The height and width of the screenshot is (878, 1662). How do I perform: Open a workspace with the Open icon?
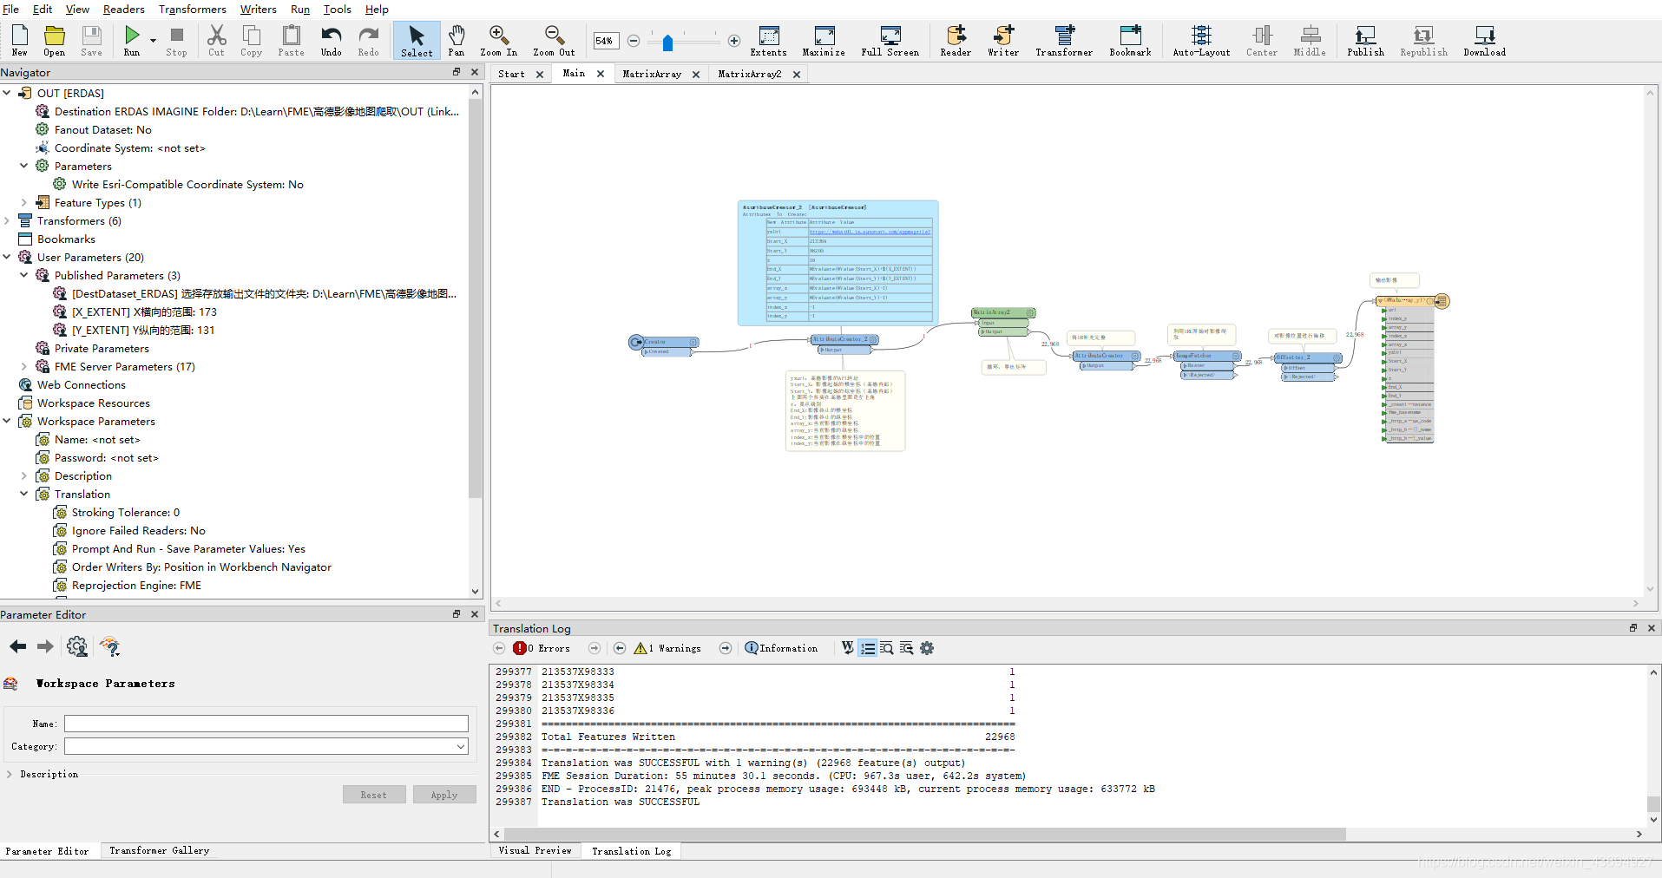55,41
